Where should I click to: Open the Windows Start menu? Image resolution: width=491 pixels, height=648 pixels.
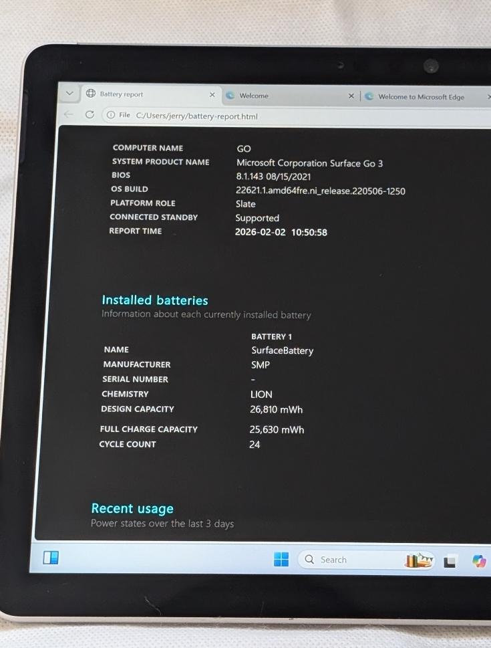(281, 559)
